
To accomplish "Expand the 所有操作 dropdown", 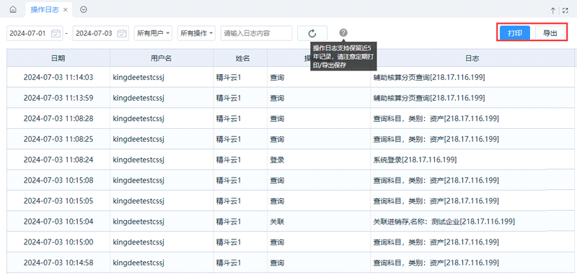I will pyautogui.click(x=196, y=33).
